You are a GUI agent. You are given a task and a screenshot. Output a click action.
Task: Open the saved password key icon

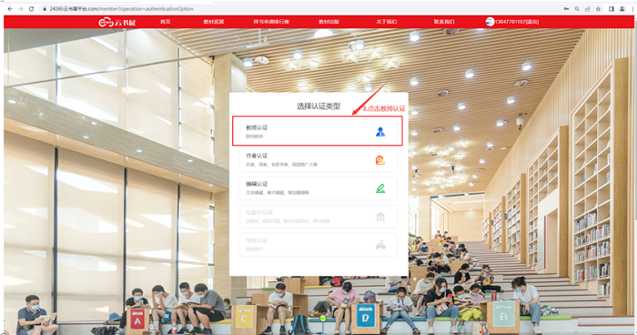[x=566, y=8]
